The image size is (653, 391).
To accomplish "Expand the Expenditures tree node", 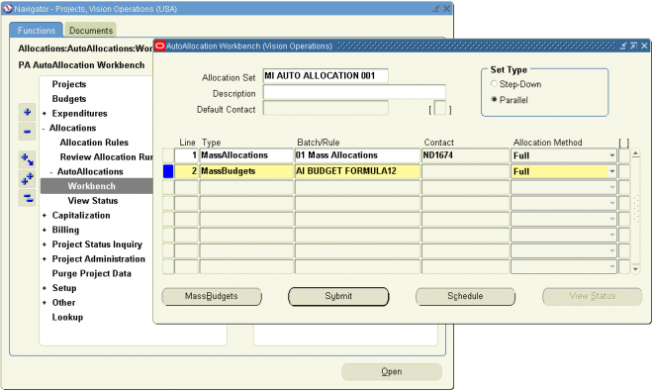I will pyautogui.click(x=45, y=114).
